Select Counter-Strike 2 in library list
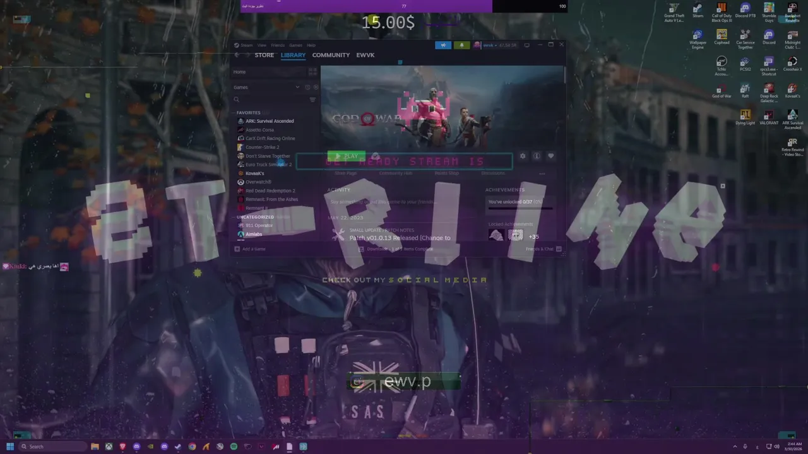Image resolution: width=808 pixels, height=454 pixels. click(258, 147)
